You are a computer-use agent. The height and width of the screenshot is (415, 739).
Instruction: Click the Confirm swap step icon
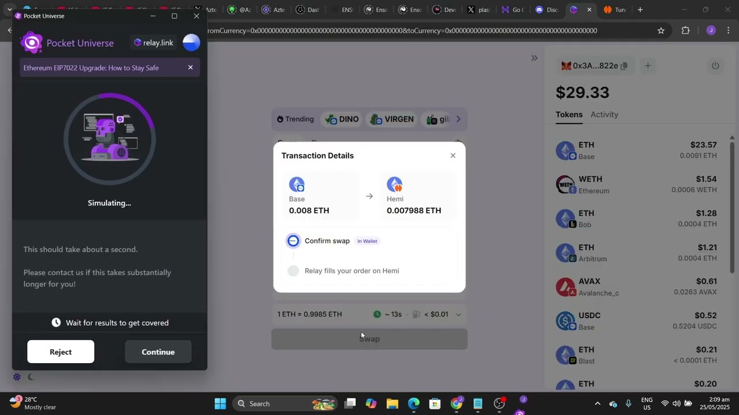pyautogui.click(x=293, y=241)
